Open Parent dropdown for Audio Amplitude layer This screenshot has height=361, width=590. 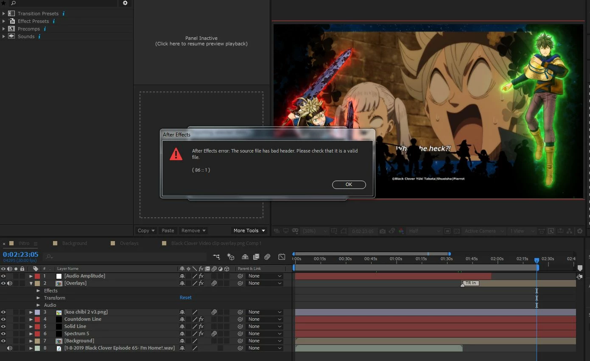264,276
